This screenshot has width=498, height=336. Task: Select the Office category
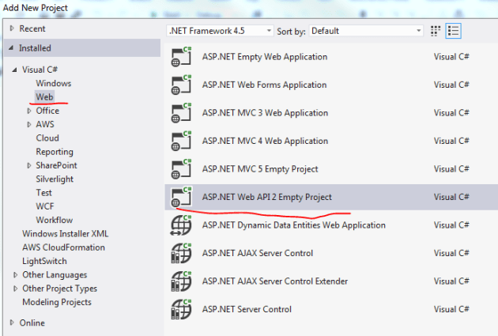(x=47, y=111)
